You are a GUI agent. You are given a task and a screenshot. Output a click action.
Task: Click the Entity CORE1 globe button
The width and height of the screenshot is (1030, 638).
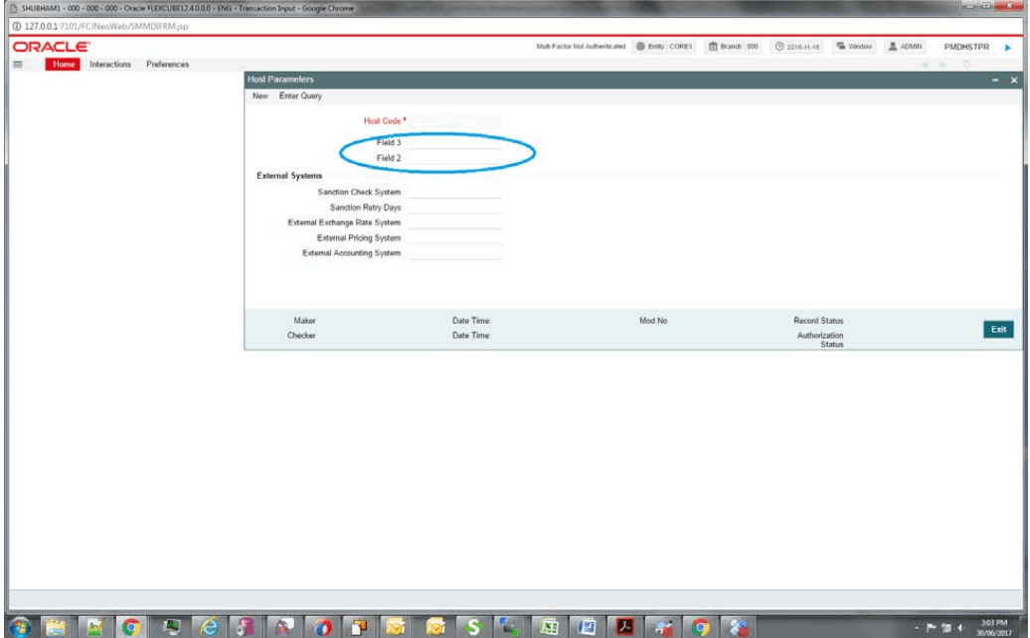point(663,47)
